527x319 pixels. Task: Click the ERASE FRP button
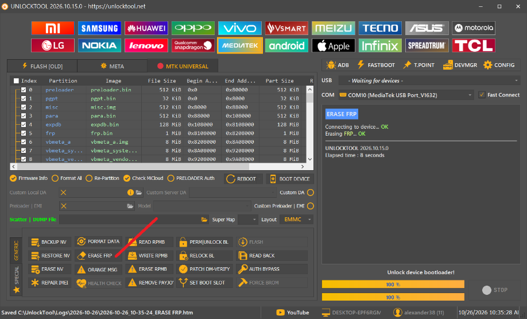pyautogui.click(x=99, y=256)
